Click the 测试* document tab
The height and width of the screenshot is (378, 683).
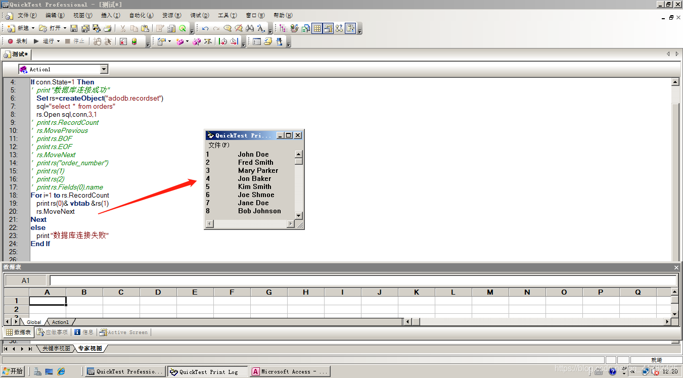tap(17, 54)
